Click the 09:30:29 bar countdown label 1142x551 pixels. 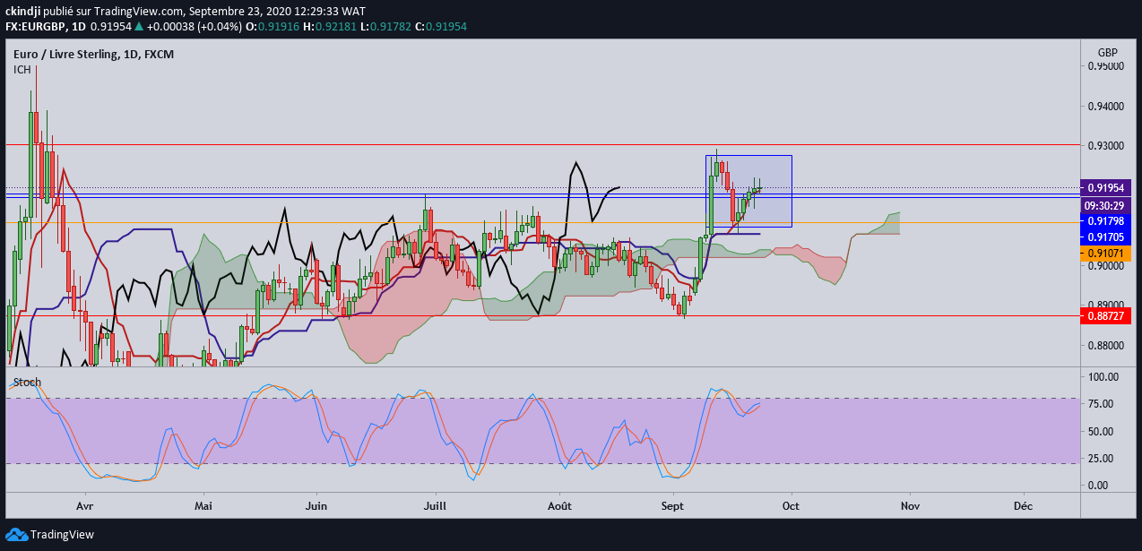pos(1106,204)
